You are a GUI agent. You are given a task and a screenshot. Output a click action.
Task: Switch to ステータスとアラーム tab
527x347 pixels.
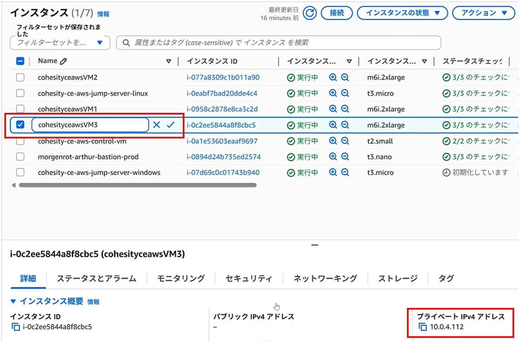pyautogui.click(x=96, y=279)
